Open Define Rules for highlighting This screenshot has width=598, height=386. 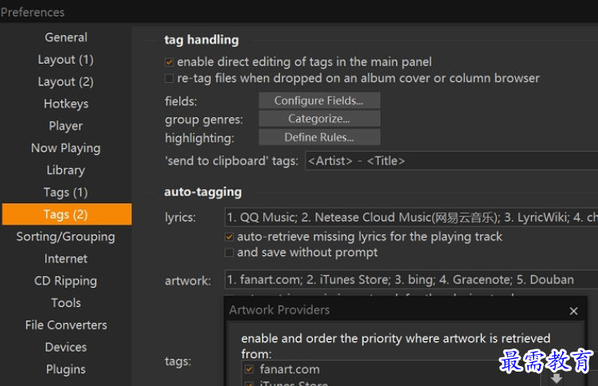pos(319,137)
